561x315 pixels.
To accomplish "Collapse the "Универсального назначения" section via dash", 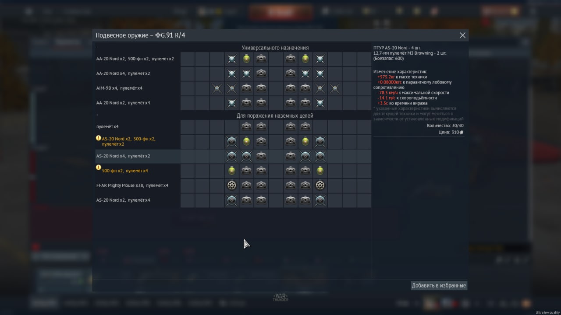I will (97, 47).
